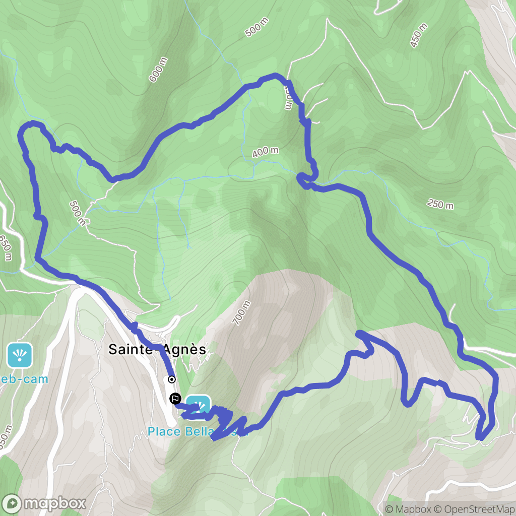Click the 500 m label near the top

click(x=256, y=27)
